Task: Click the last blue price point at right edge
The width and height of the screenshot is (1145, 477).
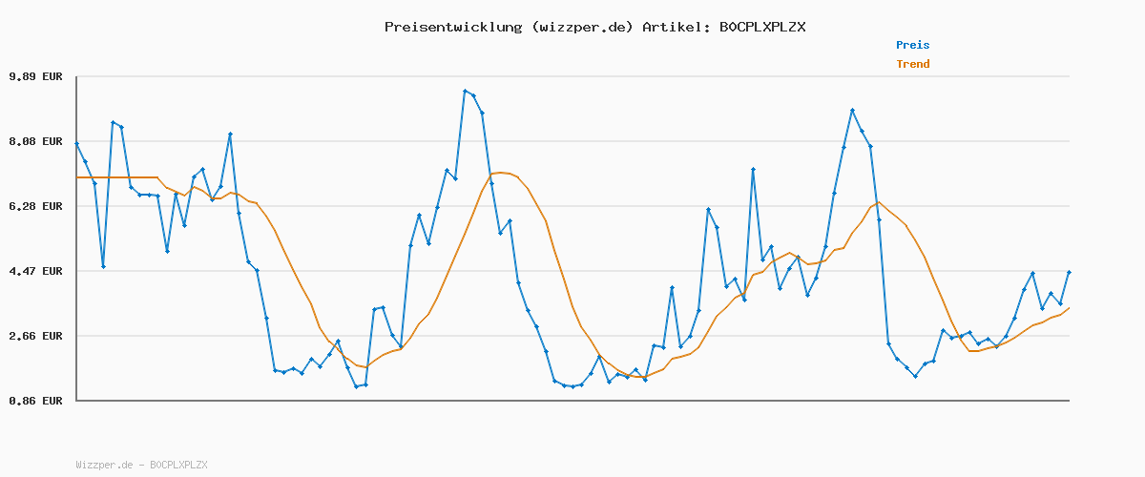Action: [x=1069, y=272]
